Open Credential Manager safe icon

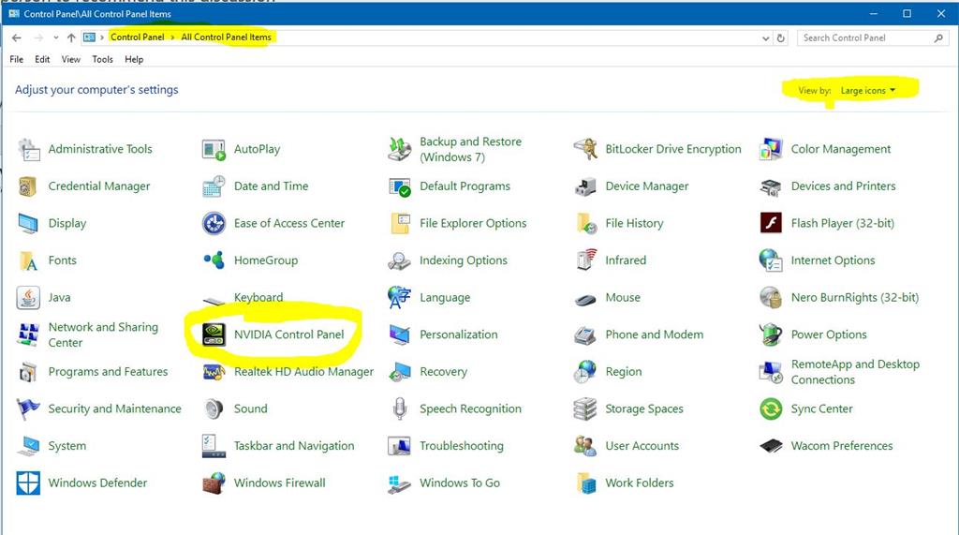(27, 186)
